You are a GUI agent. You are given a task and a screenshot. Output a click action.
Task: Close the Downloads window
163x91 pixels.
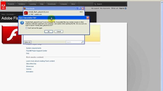tap(83, 9)
